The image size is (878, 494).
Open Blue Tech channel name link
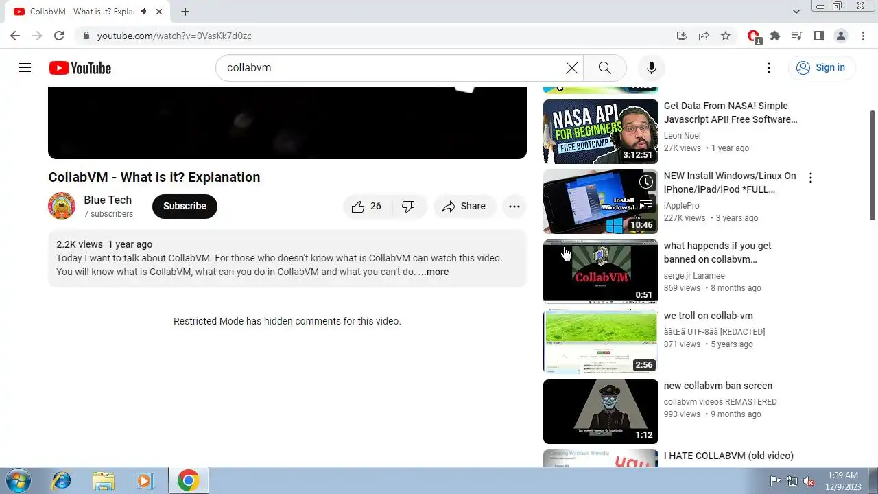(108, 200)
